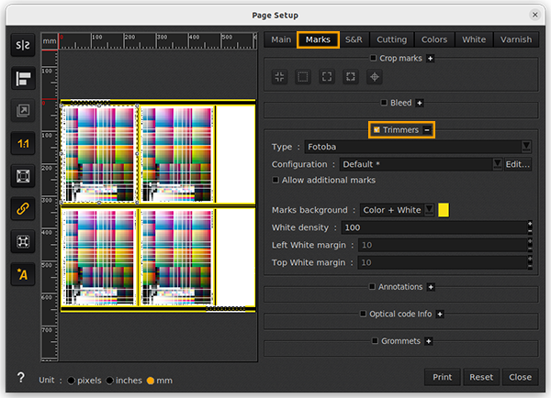Open help with the question mark icon
Screen dimensions: 551x398
click(20, 378)
